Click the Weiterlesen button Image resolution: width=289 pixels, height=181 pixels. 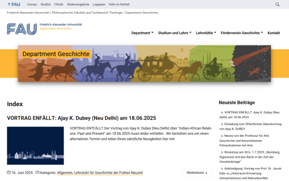tap(197, 173)
